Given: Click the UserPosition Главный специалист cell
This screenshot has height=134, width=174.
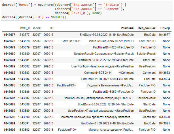Looking at the screenshot, I should [101, 111].
